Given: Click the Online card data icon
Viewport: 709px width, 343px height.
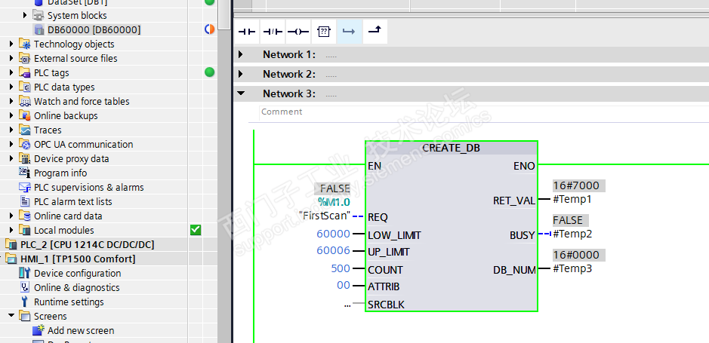Looking at the screenshot, I should point(25,216).
